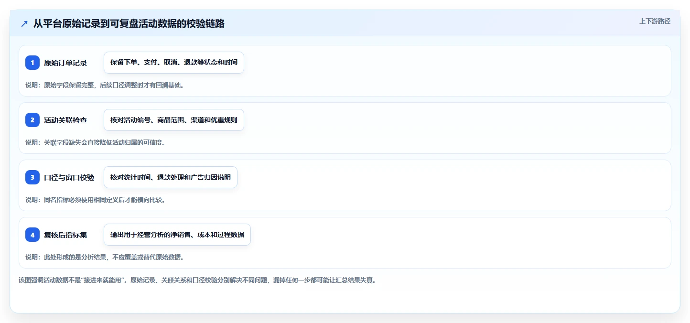The width and height of the screenshot is (690, 323).
Task: Click the note 此处形成的是分析结果，不应覆盖或替代原始数据
Action: click(105, 257)
